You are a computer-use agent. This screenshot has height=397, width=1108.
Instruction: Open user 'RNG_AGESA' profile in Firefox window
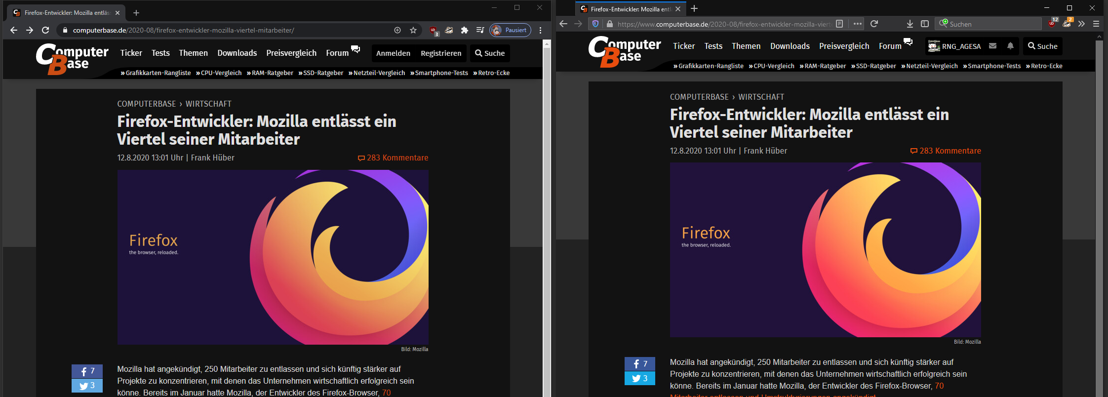click(x=954, y=46)
